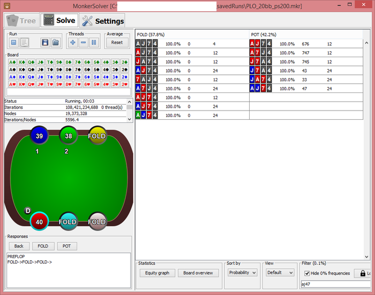Click the Reset average button

pos(117,42)
